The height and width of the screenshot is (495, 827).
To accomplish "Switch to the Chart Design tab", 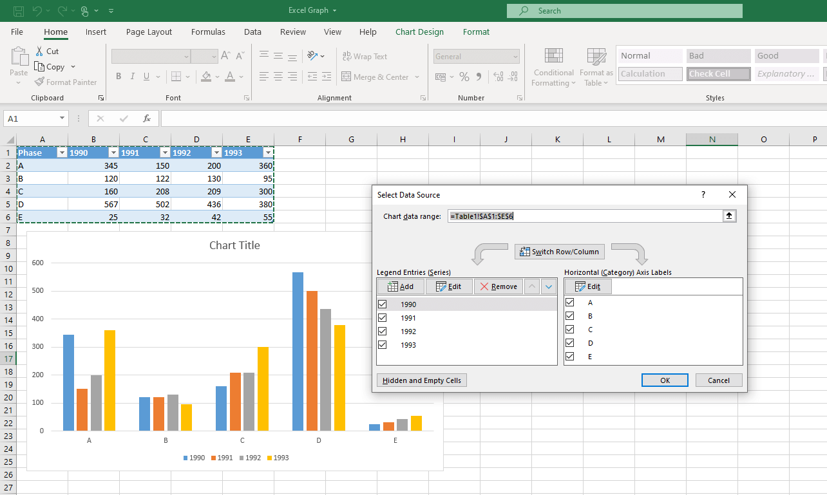I will [419, 32].
